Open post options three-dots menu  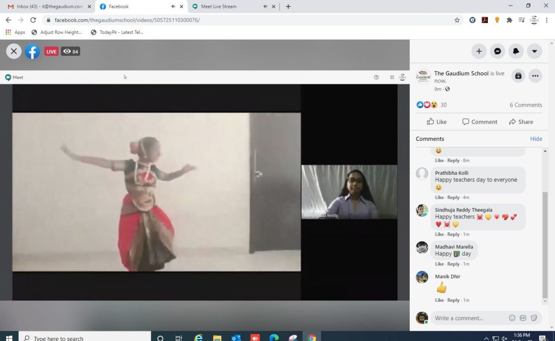[535, 76]
